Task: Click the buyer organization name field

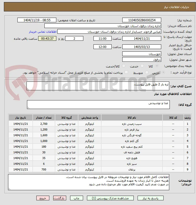Action: click(103, 26)
